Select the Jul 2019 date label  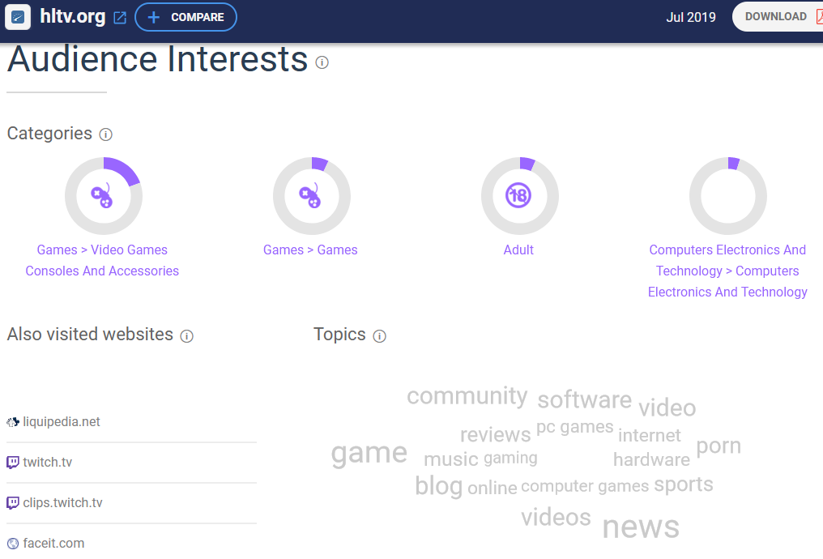(691, 17)
